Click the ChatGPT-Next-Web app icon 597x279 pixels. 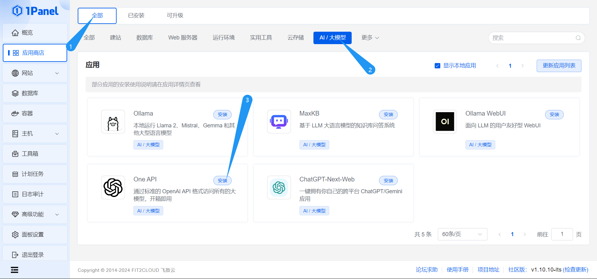[279, 187]
